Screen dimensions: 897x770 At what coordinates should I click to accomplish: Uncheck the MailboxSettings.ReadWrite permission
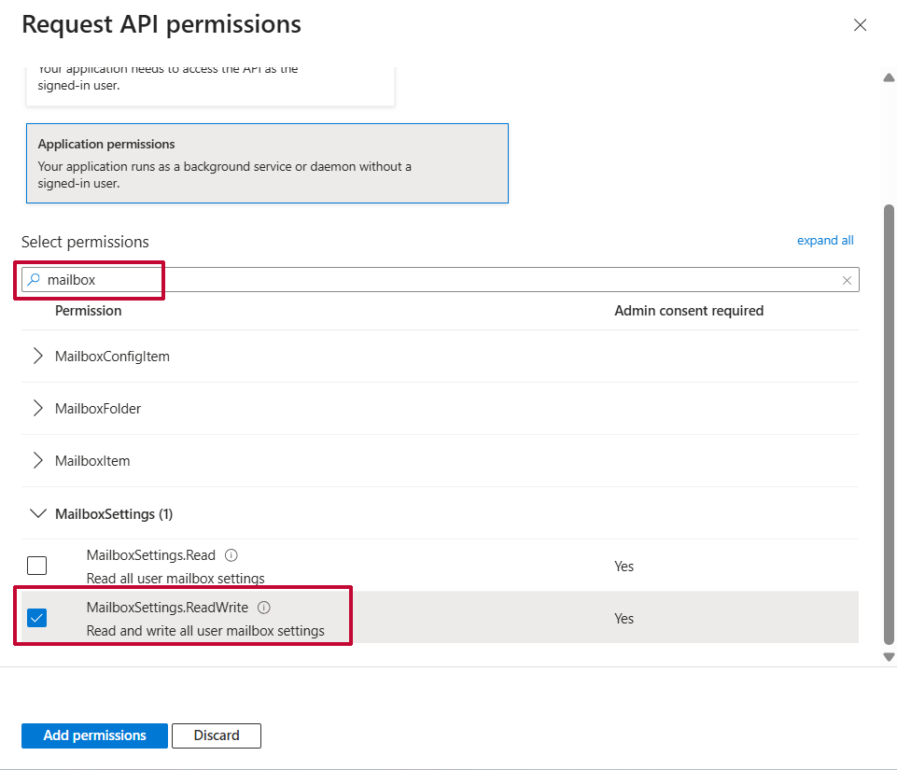point(36,618)
